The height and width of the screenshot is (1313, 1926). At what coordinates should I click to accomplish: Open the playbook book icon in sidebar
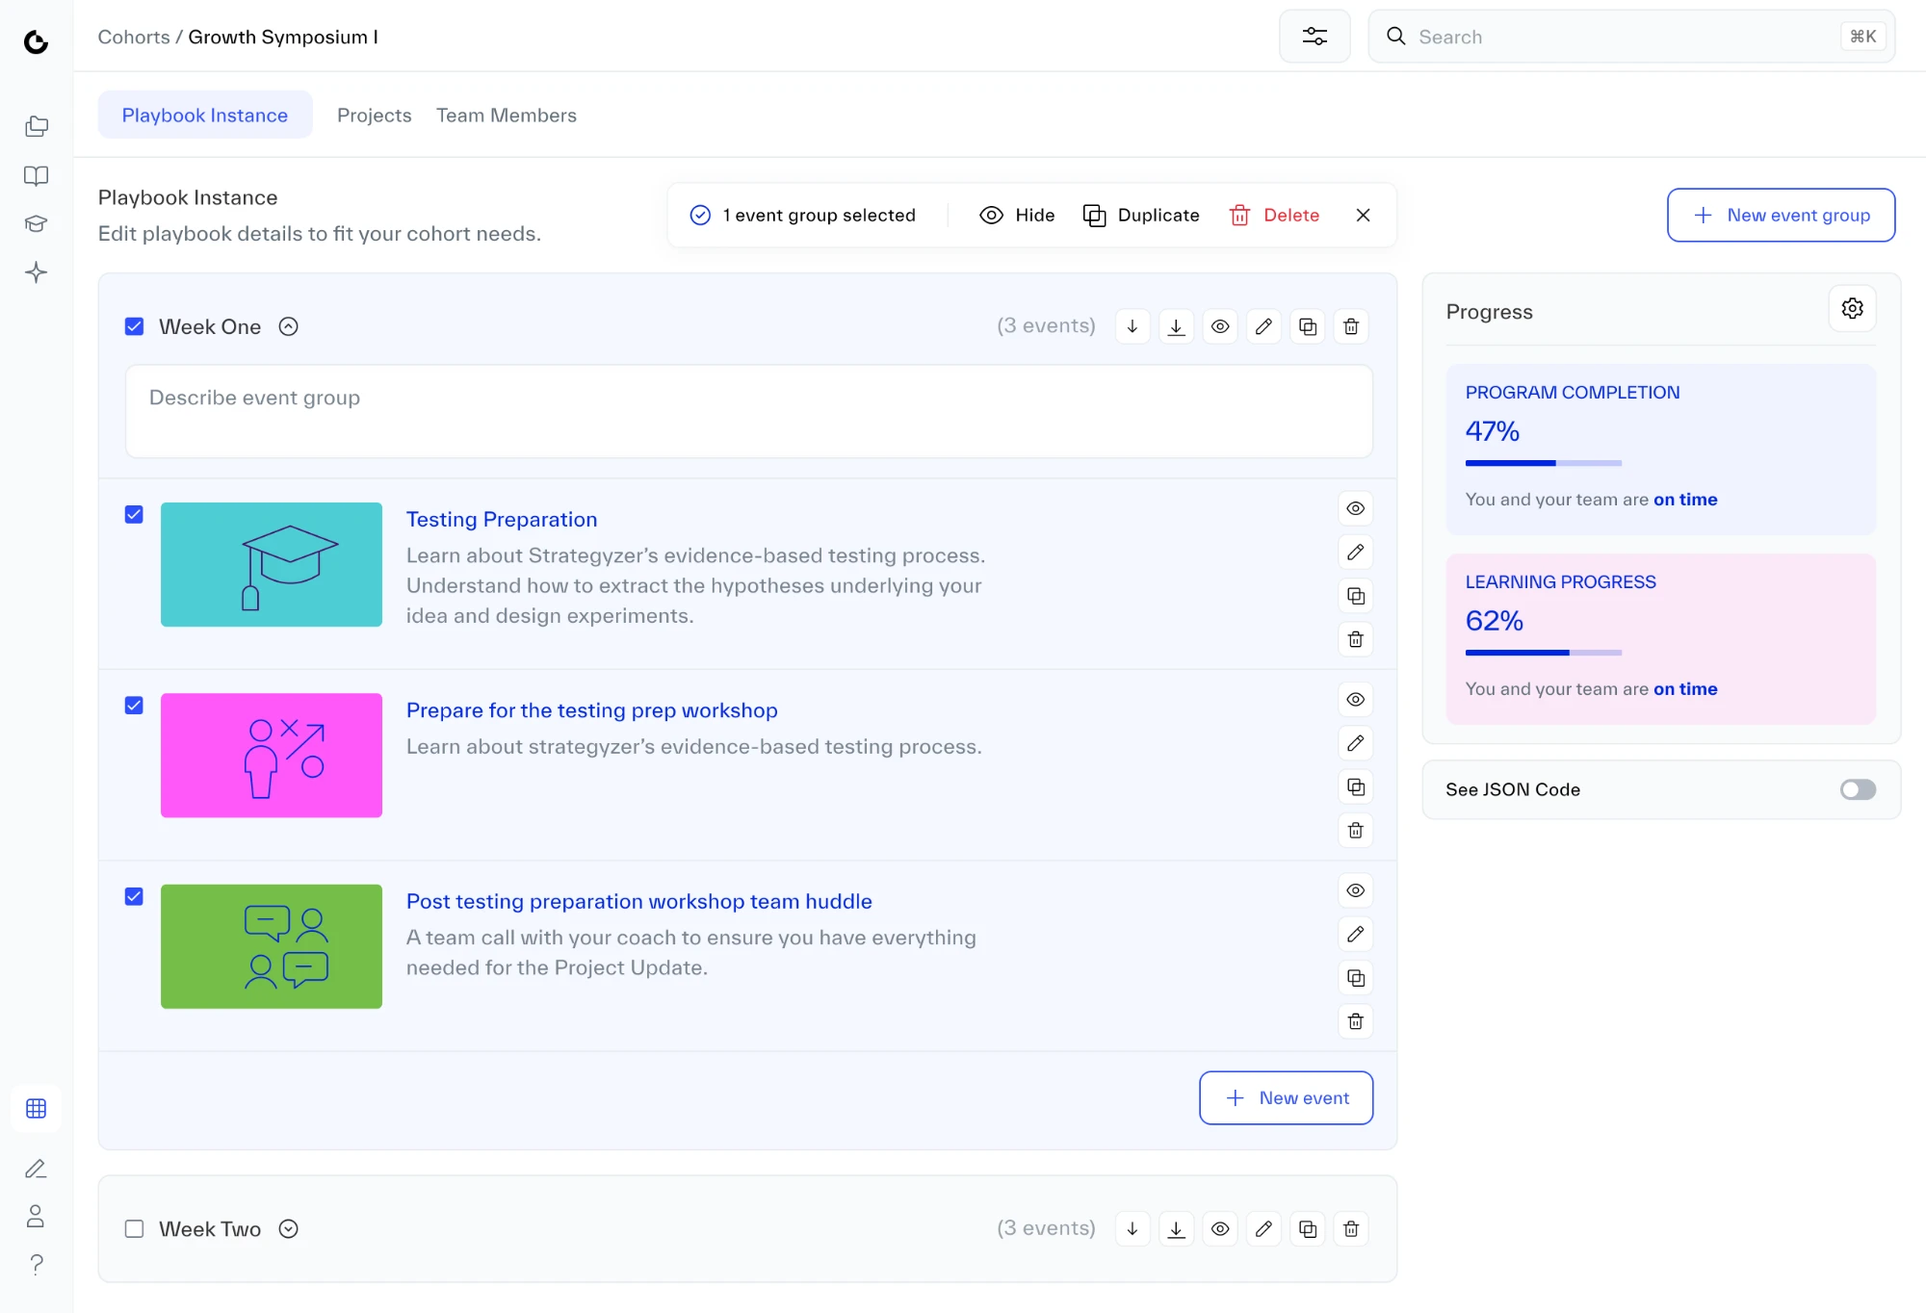37,175
